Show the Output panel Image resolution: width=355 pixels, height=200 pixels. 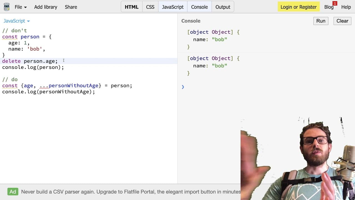pyautogui.click(x=223, y=7)
